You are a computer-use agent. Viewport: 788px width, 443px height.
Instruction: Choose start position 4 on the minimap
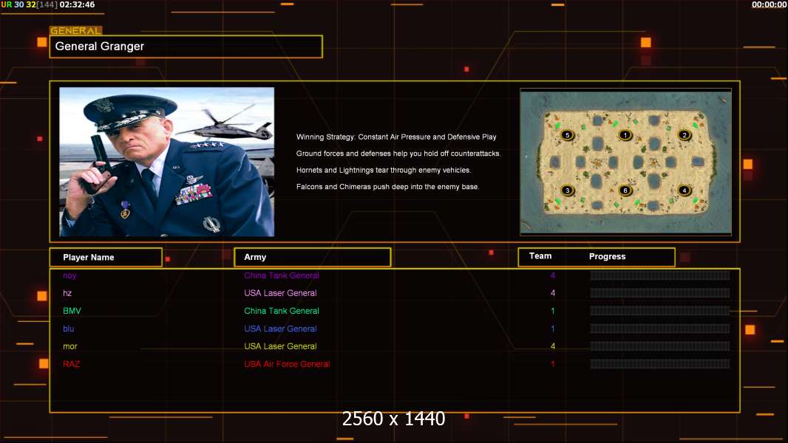[x=685, y=190]
